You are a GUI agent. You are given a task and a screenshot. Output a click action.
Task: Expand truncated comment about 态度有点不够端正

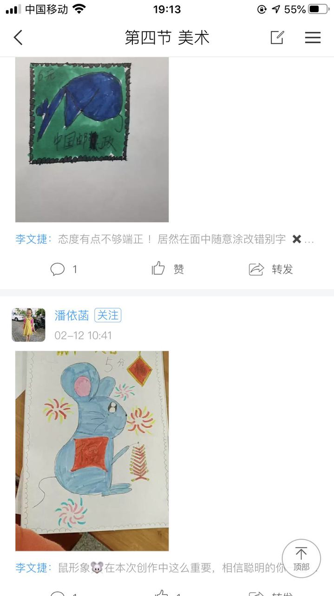pyautogui.click(x=186, y=239)
